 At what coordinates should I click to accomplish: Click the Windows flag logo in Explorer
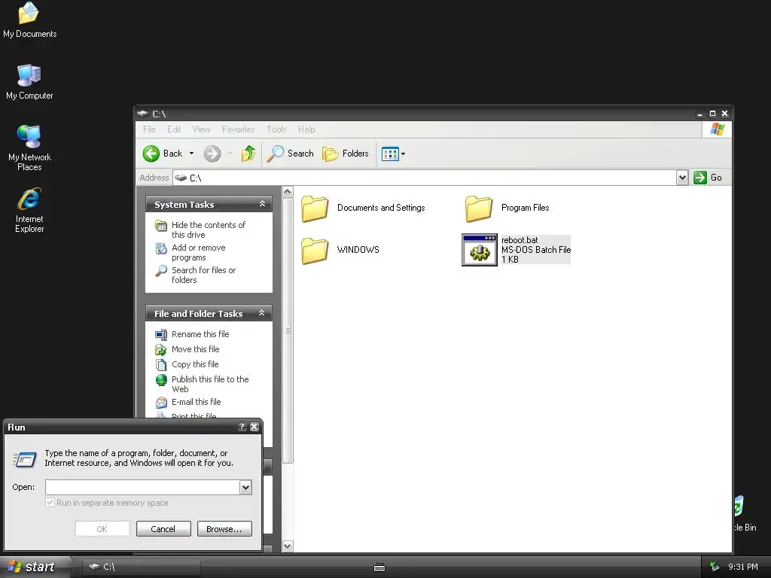(x=717, y=129)
